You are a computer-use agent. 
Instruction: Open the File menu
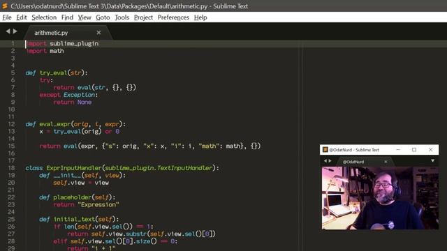(x=7, y=17)
